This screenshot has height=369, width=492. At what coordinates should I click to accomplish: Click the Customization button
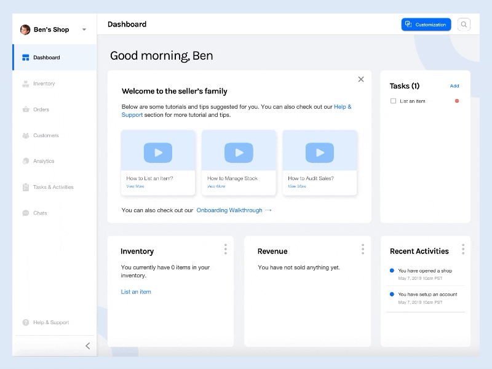click(426, 25)
